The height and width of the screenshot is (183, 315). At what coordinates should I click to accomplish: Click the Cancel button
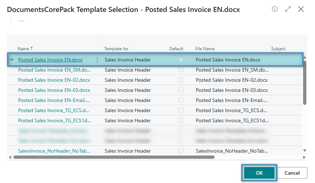(x=292, y=173)
